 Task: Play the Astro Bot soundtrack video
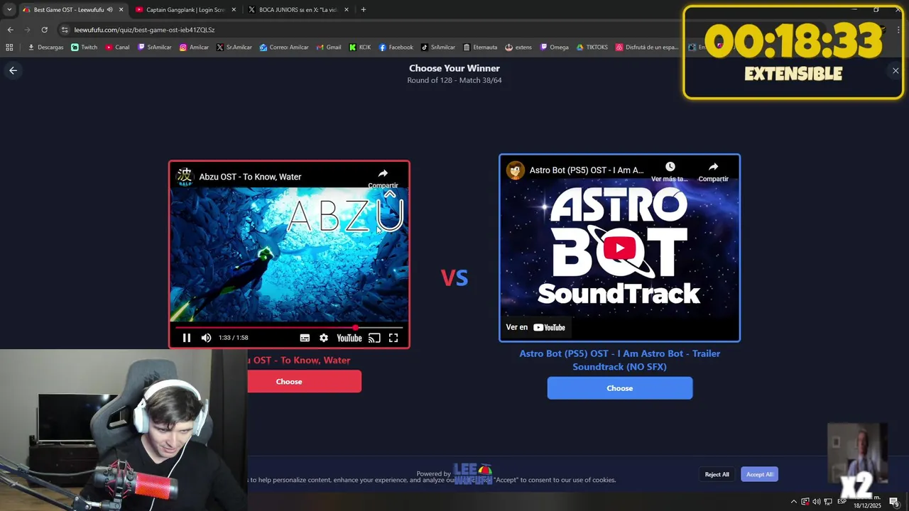pyautogui.click(x=619, y=248)
